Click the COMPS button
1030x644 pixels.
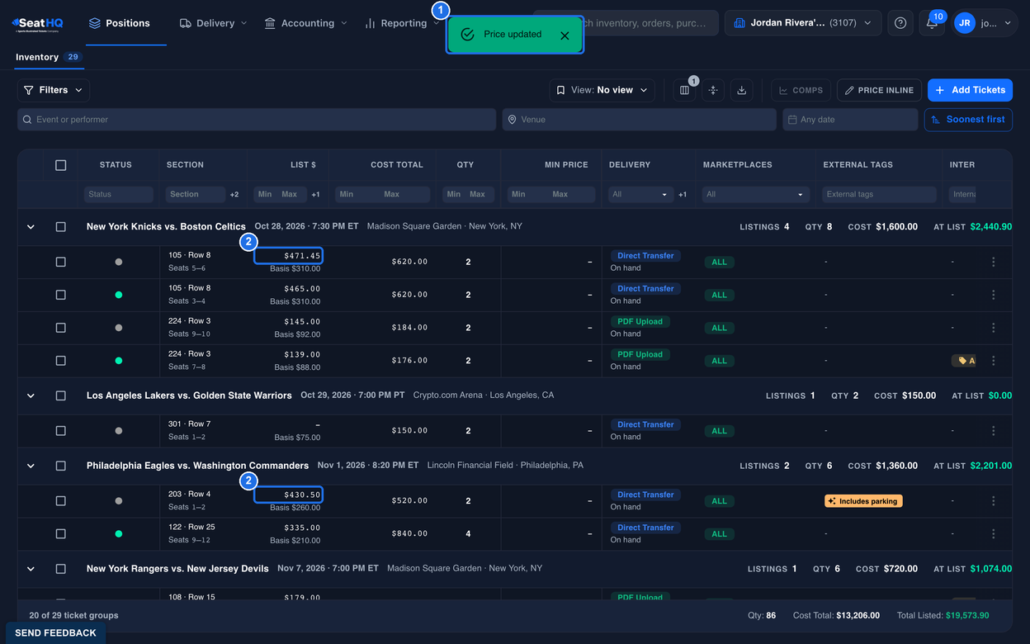click(x=801, y=90)
